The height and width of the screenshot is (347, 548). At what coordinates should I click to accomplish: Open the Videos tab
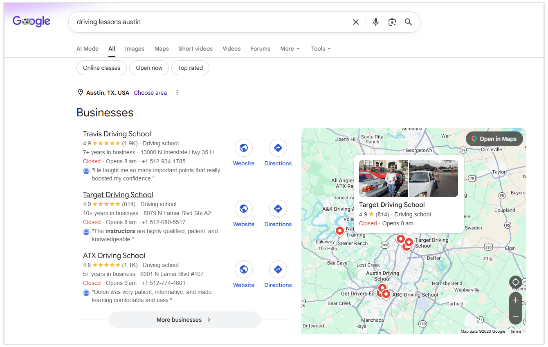[231, 49]
